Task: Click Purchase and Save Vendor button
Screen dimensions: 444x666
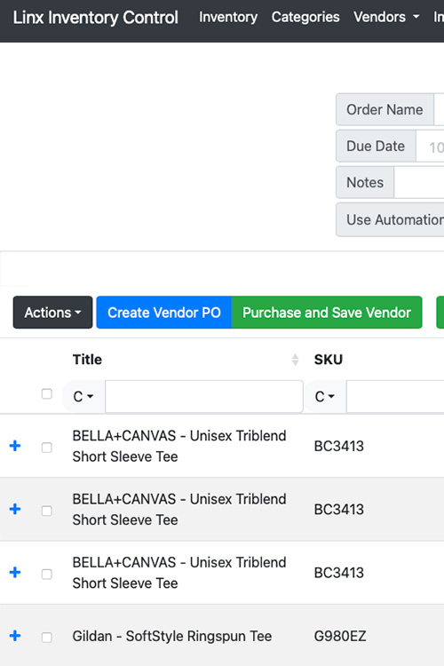Action: (327, 313)
